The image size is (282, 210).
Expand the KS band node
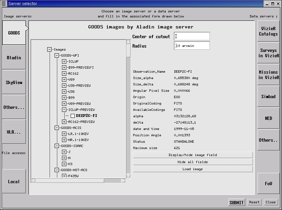[64, 164]
